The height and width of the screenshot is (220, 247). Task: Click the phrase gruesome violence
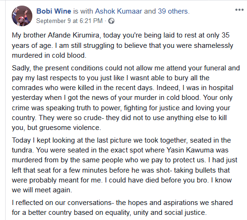coord(70,128)
